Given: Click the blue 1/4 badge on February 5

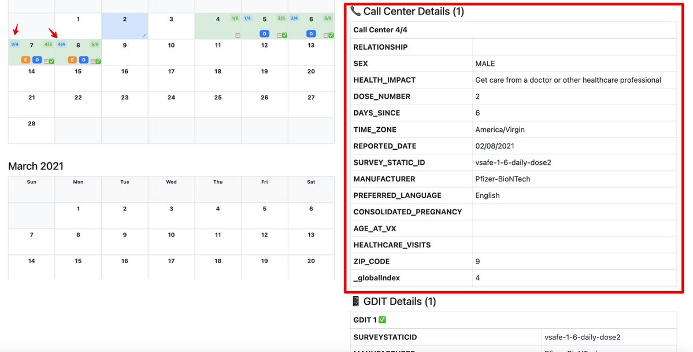Looking at the screenshot, I should pyautogui.click(x=247, y=18).
